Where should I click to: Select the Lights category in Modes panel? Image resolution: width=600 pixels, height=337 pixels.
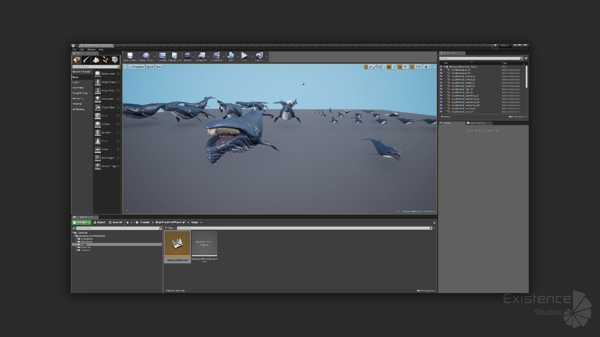pos(76,82)
